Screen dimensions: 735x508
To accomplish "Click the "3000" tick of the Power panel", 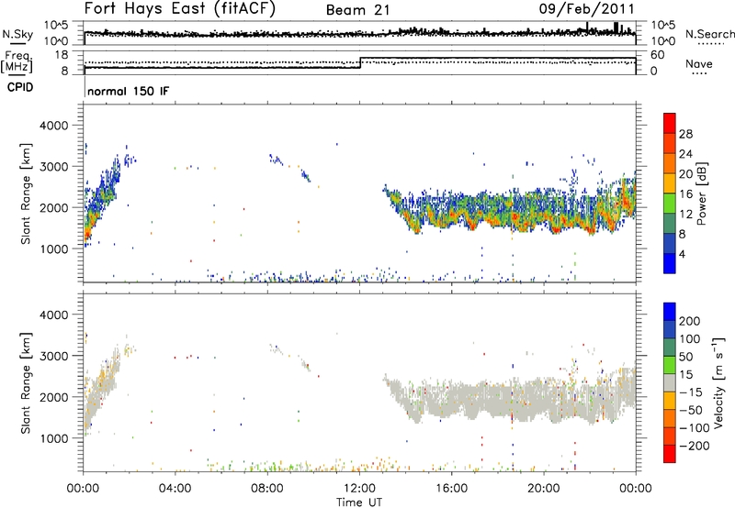I will point(53,167).
